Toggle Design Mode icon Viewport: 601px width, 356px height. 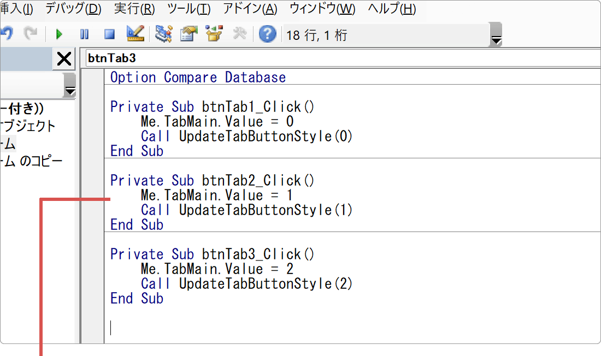click(134, 34)
